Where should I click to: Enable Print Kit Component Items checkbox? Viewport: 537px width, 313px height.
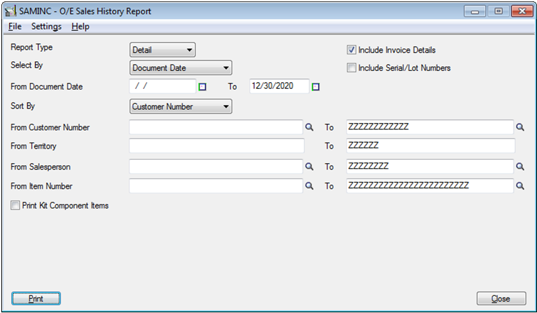click(15, 205)
